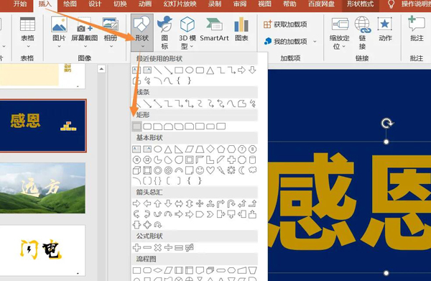Choose the double-headed arrow line under 线条
The height and width of the screenshot is (281, 431).
158,103
